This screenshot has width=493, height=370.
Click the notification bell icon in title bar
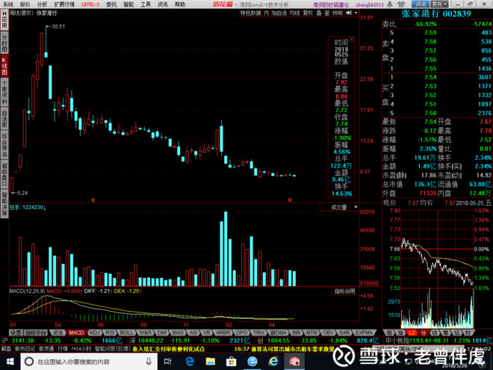pyautogui.click(x=390, y=4)
